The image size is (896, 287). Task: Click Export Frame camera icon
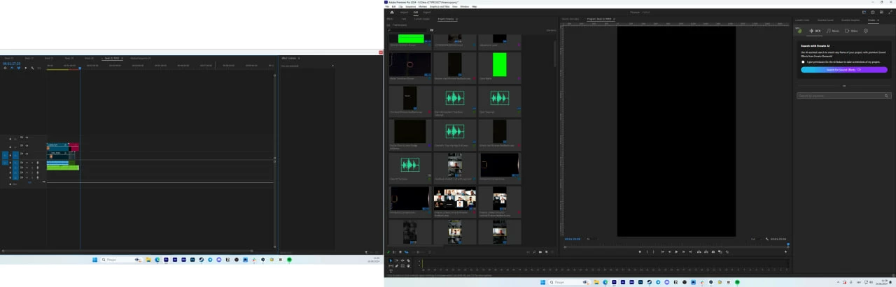(x=713, y=252)
